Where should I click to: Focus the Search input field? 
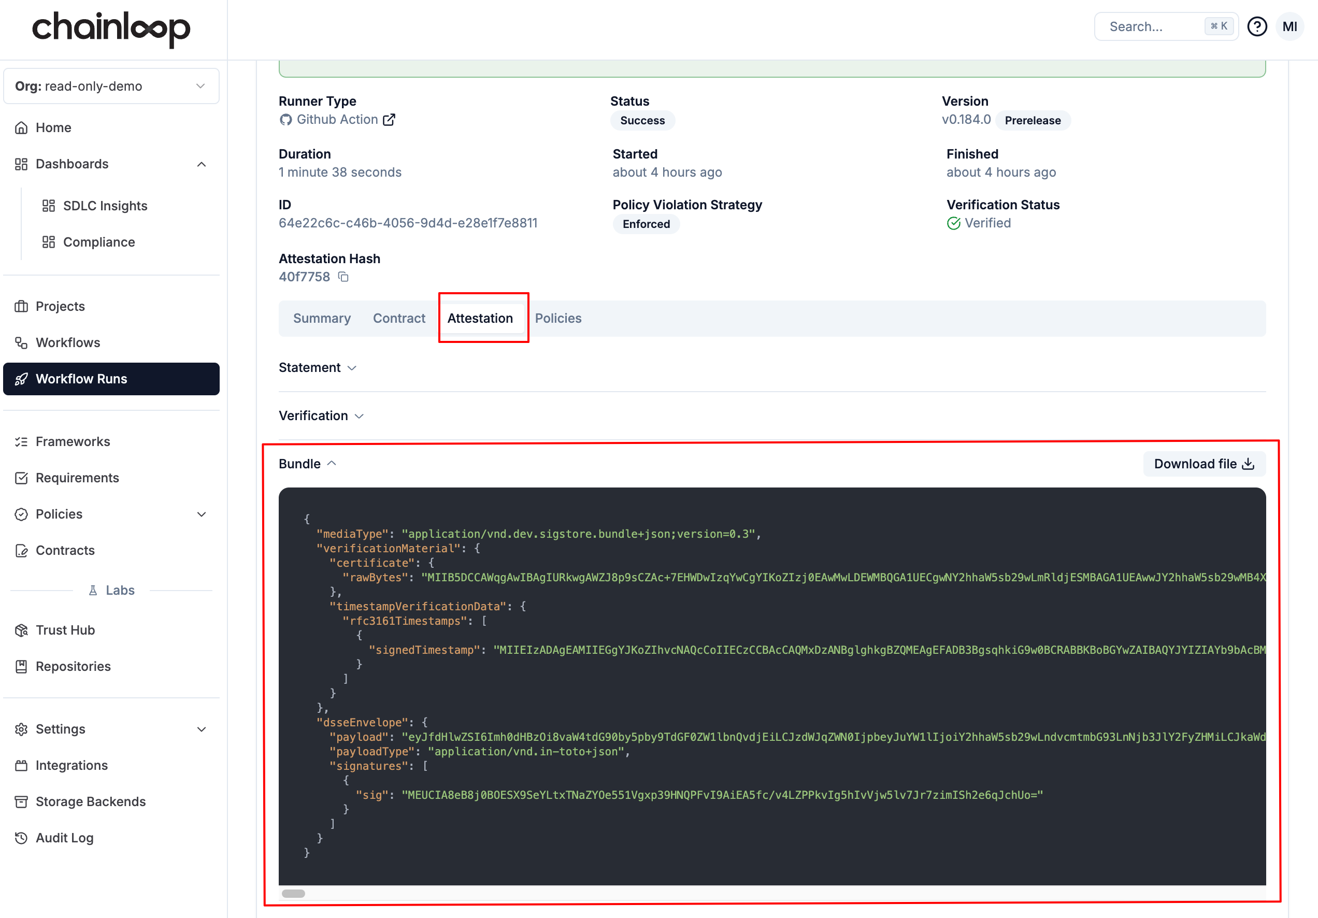point(1165,26)
